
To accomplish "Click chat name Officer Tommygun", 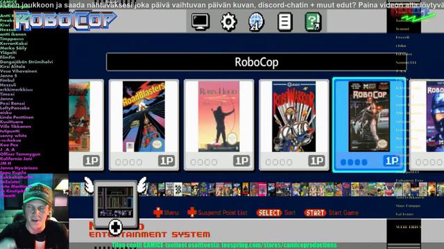I will (20, 154).
